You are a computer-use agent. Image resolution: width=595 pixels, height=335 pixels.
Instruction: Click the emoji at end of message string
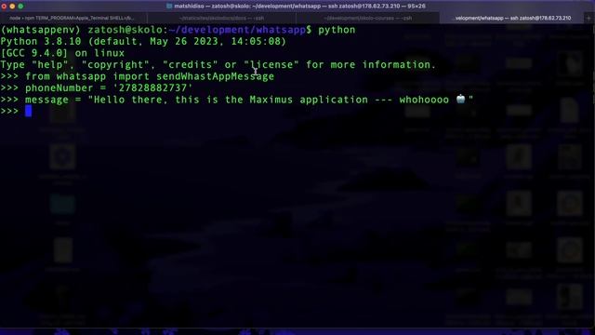[461, 100]
